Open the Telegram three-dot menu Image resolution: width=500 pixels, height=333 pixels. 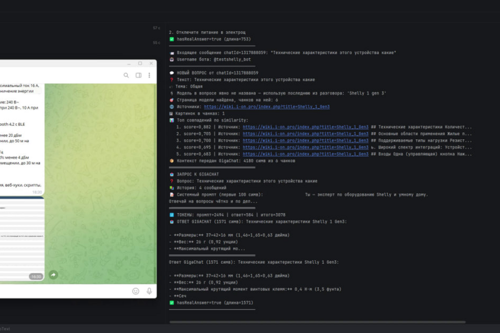click(x=149, y=75)
